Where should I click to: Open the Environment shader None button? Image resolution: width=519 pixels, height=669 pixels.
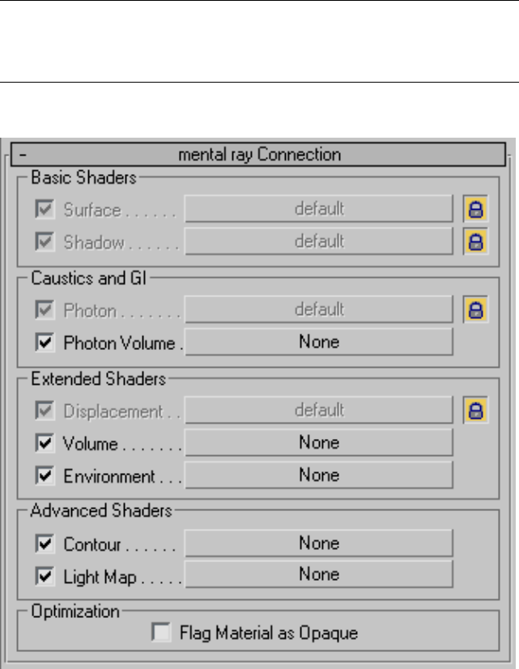(318, 476)
